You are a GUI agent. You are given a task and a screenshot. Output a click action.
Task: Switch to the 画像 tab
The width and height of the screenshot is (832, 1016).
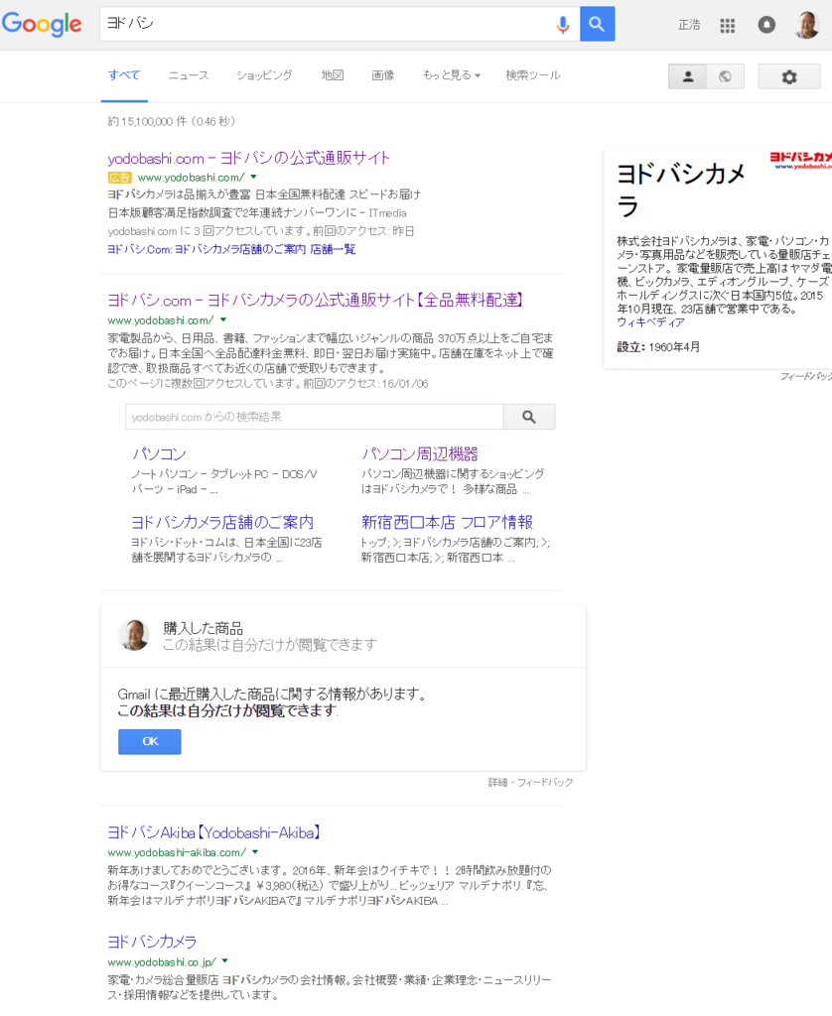click(x=382, y=75)
